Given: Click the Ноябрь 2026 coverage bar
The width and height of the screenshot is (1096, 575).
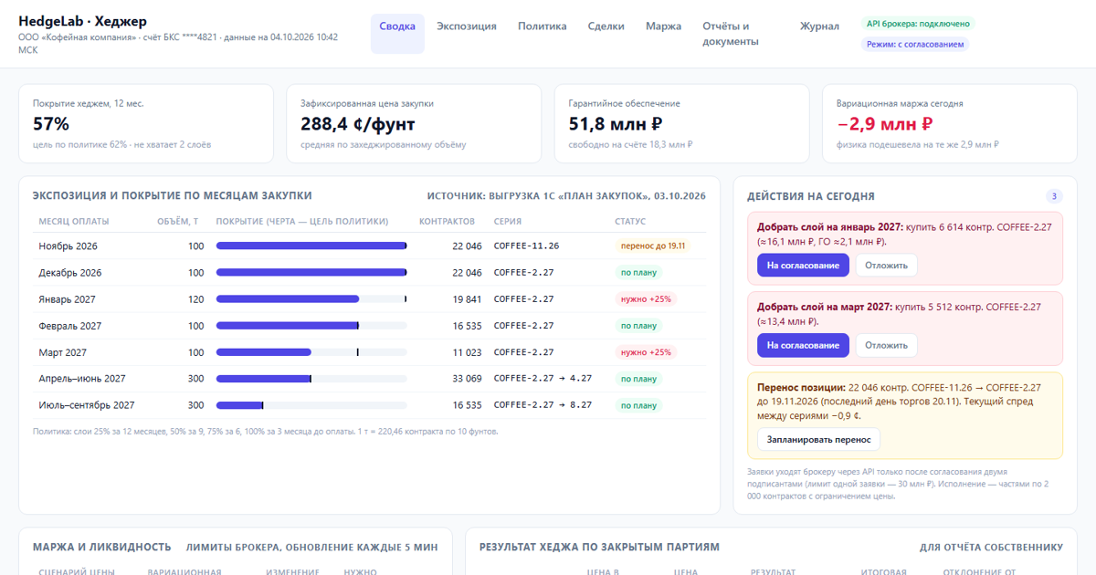Looking at the screenshot, I should 311,246.
